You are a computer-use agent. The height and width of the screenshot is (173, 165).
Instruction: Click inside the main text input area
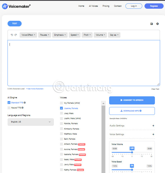[84, 63]
